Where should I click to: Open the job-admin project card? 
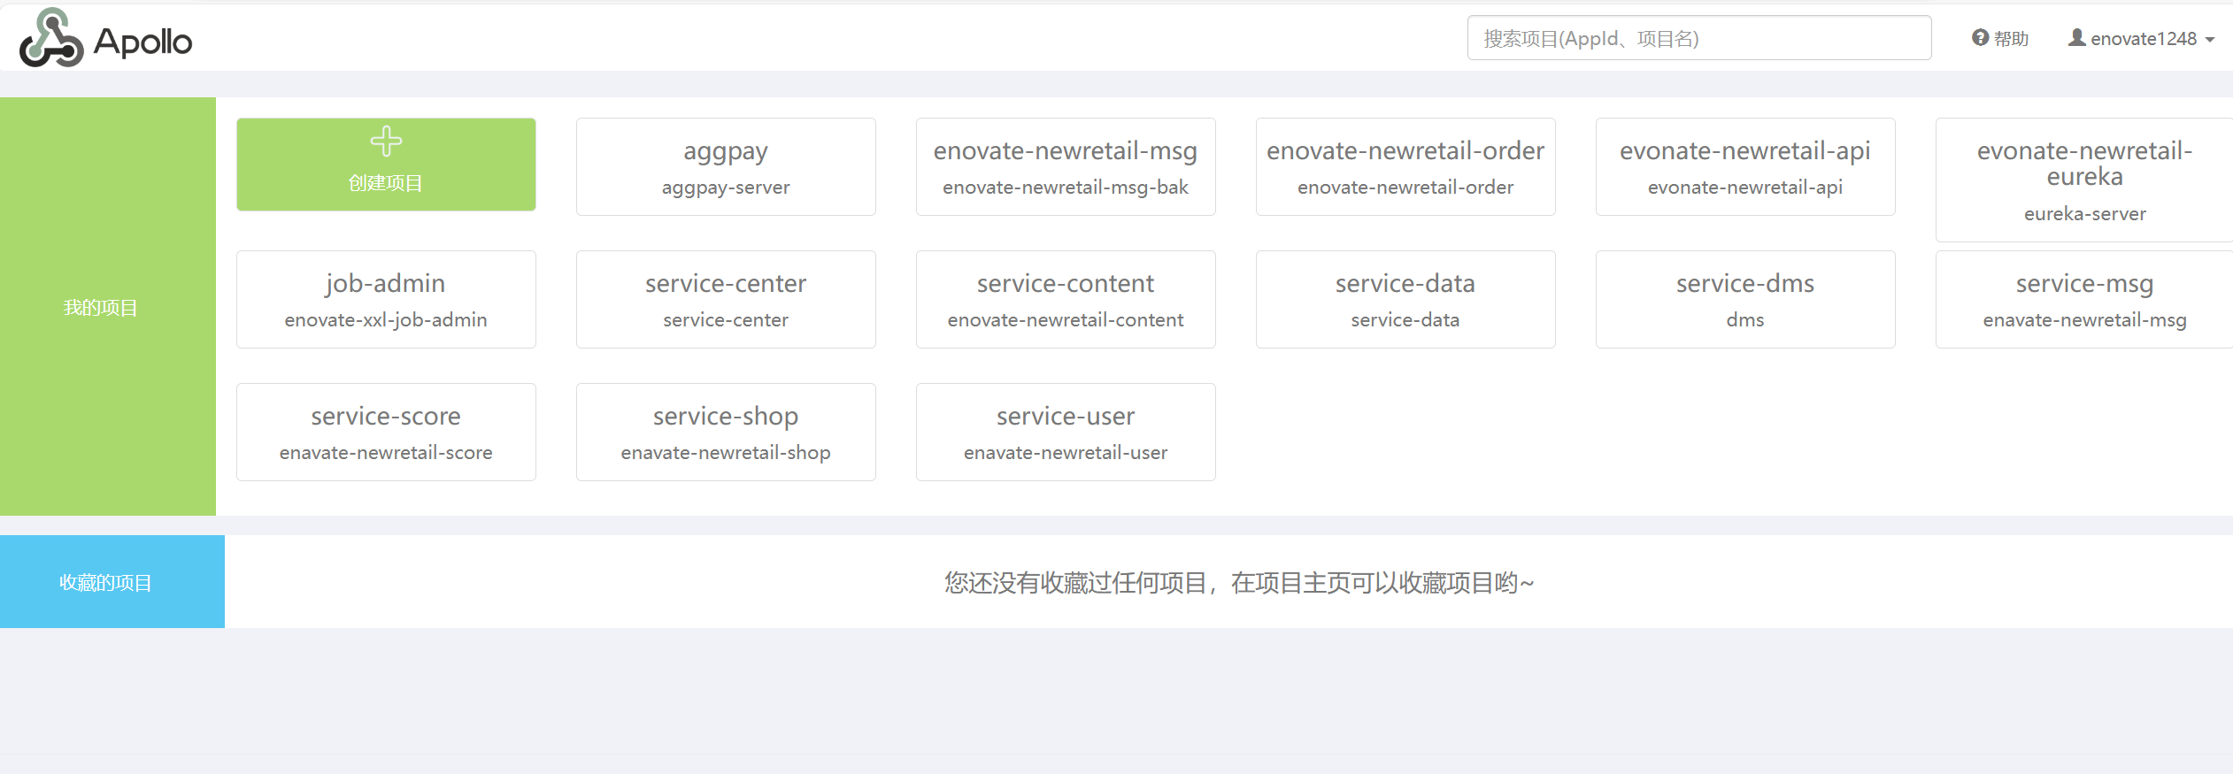point(386,299)
